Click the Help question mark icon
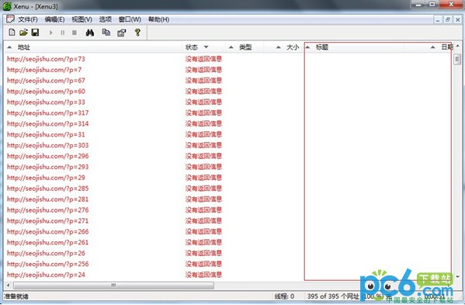The width and height of the screenshot is (465, 305). pyautogui.click(x=137, y=33)
